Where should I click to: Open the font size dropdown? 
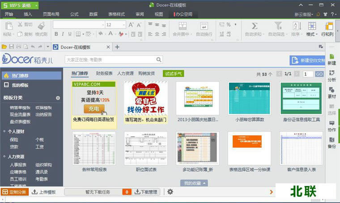(x=124, y=25)
